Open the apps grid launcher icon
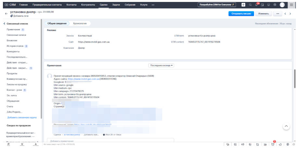302x153 pixels. click(291, 5)
